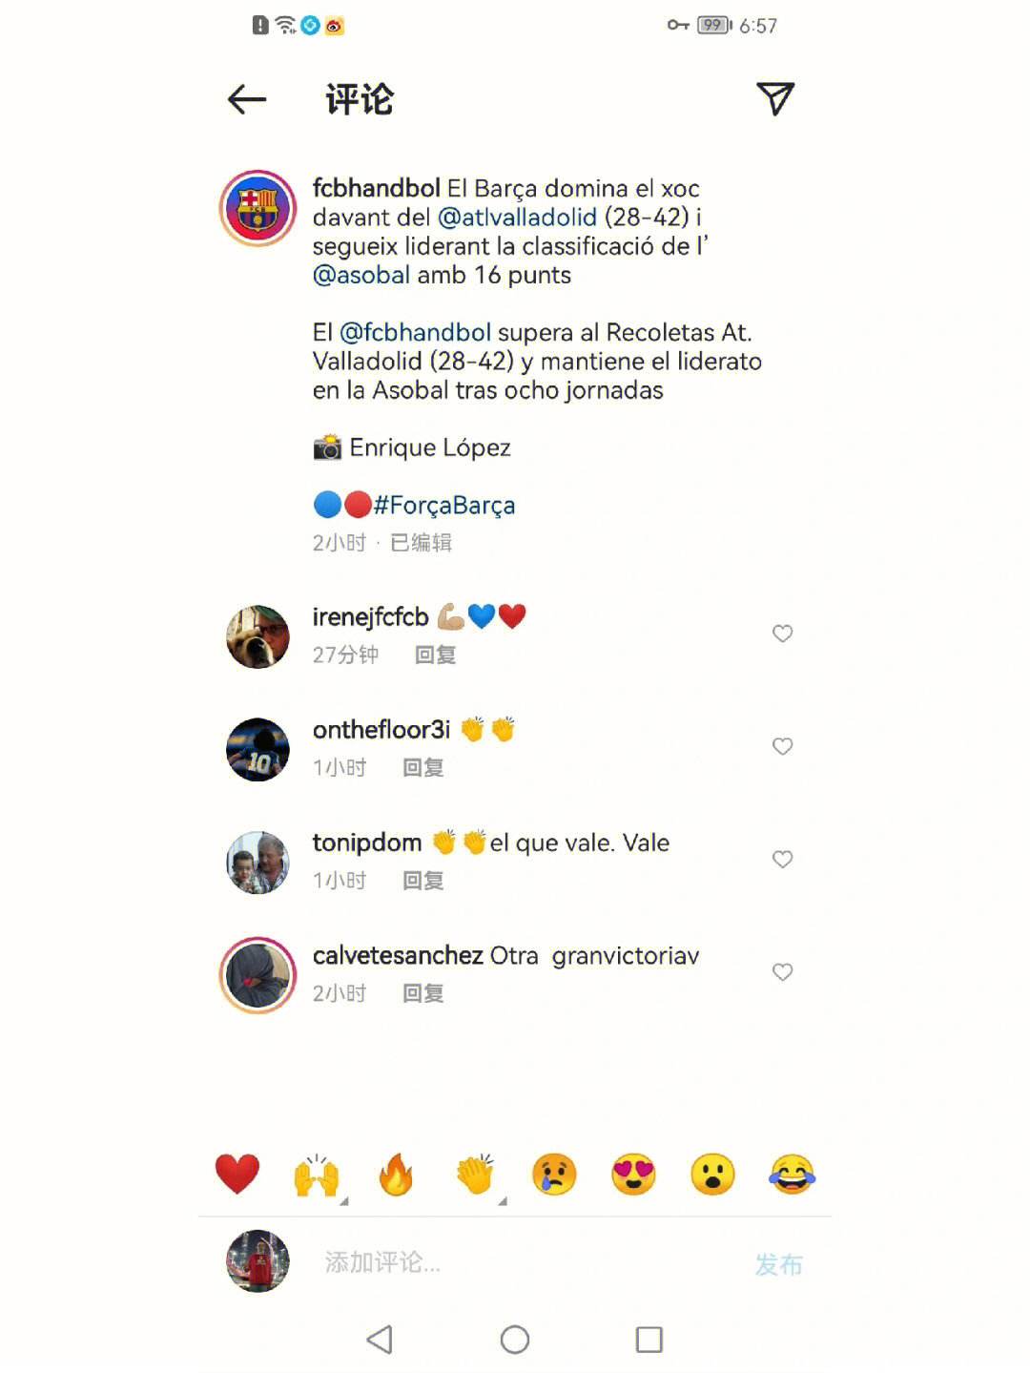Like tonipdom's comment
This screenshot has height=1373, width=1030.
pos(782,859)
